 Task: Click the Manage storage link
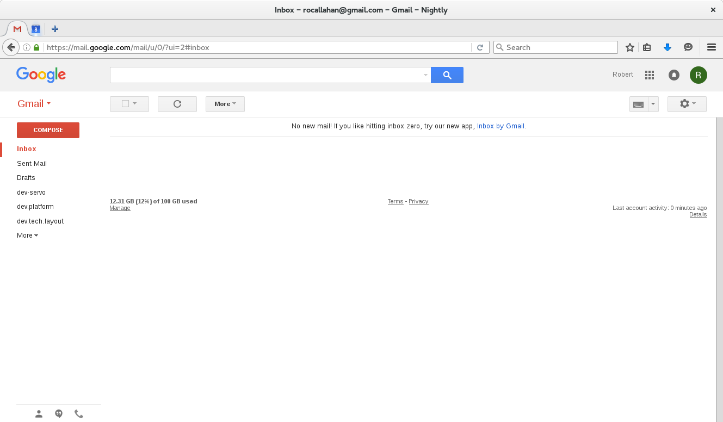(x=120, y=208)
